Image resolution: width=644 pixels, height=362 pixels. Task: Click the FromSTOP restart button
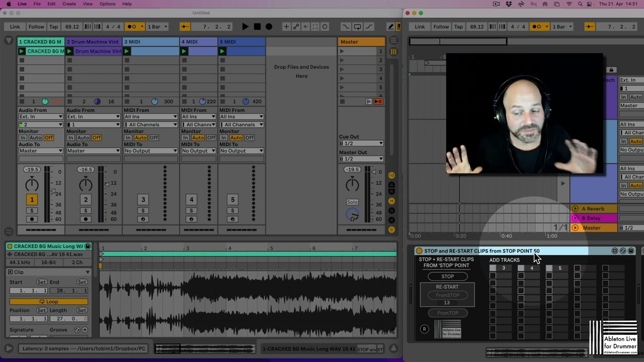[447, 295]
